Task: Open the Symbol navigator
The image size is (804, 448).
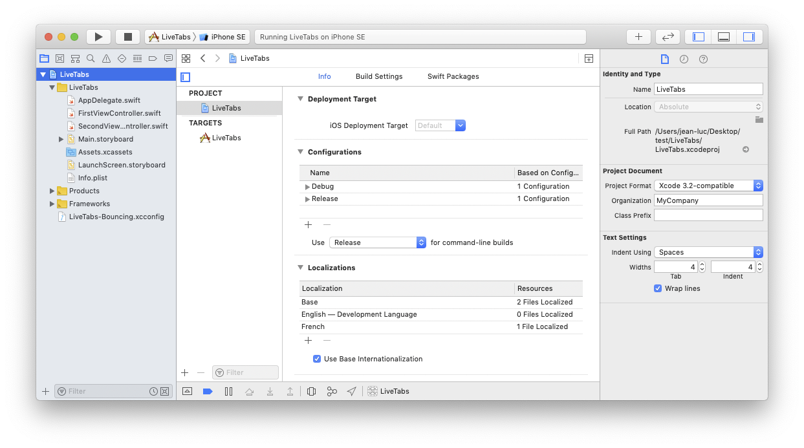Action: pyautogui.click(x=75, y=58)
